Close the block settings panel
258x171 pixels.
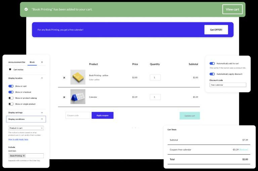42,62
